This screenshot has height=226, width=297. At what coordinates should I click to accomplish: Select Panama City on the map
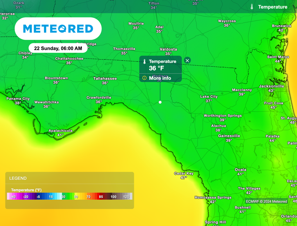18,99
